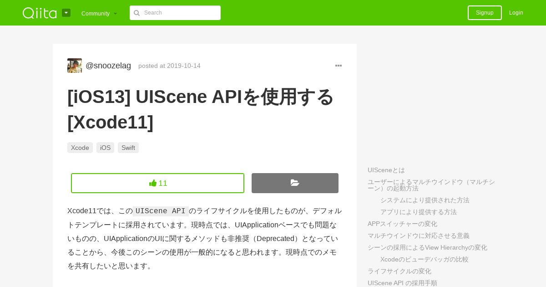Like the article with thumbs-up button

tap(157, 183)
